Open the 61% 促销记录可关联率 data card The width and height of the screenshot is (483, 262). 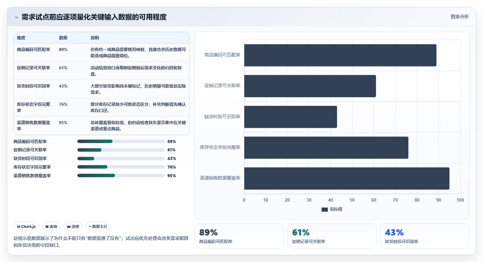(332, 236)
